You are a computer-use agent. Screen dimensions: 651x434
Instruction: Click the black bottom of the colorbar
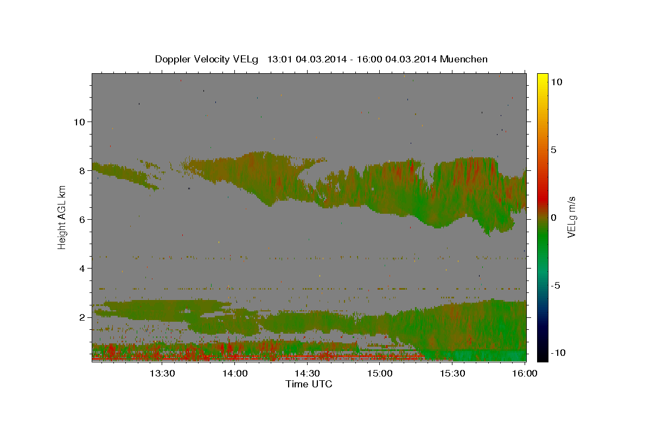542,355
